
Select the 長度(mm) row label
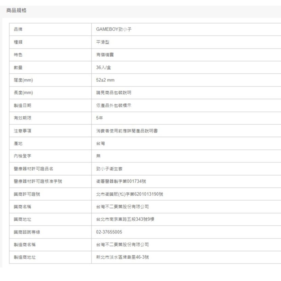coord(23,93)
